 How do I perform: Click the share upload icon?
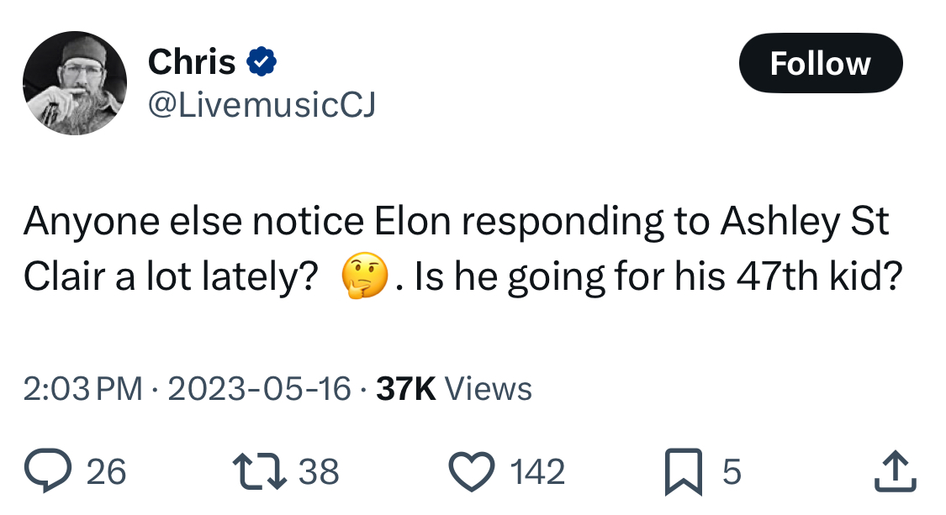pyautogui.click(x=896, y=471)
